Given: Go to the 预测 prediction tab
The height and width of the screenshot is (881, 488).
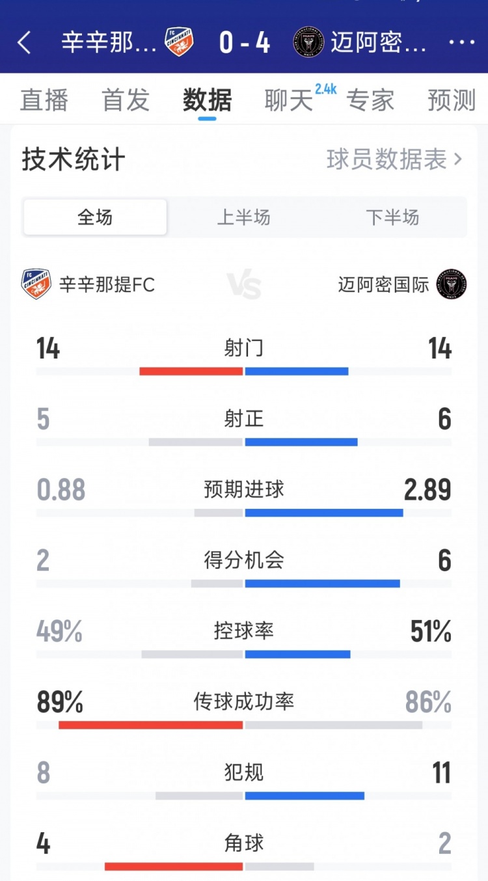Looking at the screenshot, I should coord(452,101).
